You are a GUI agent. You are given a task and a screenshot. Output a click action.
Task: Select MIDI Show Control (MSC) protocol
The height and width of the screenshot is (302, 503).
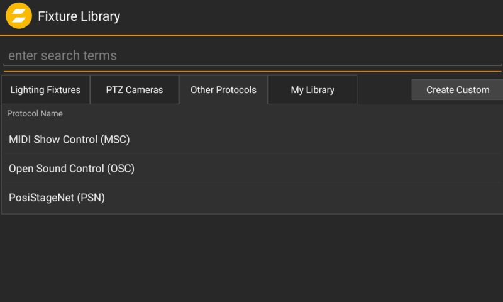253,139
